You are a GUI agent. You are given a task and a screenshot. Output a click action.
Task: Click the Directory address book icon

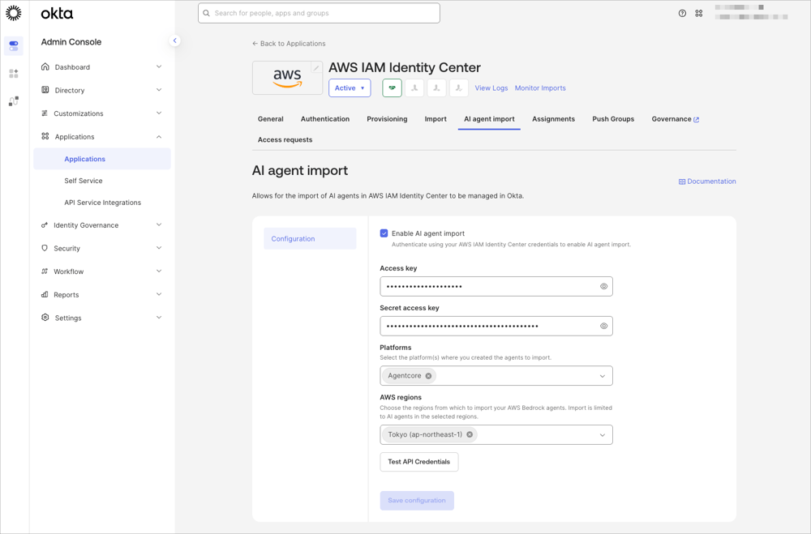point(45,90)
